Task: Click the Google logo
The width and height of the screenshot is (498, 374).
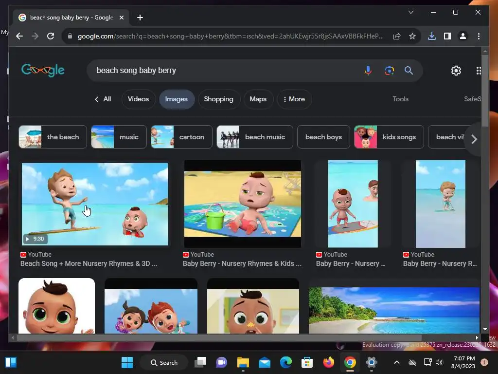Action: (43, 70)
